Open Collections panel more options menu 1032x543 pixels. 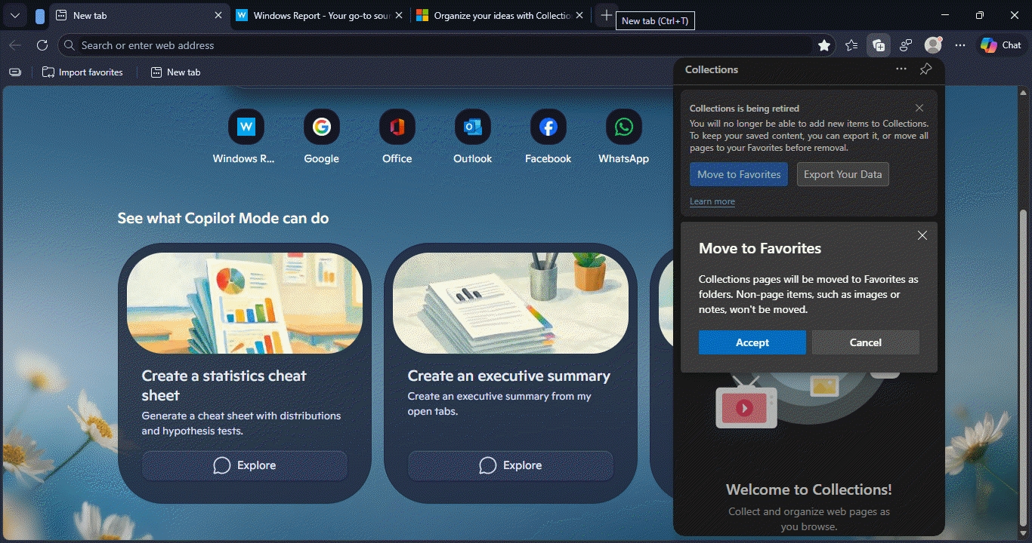(901, 69)
